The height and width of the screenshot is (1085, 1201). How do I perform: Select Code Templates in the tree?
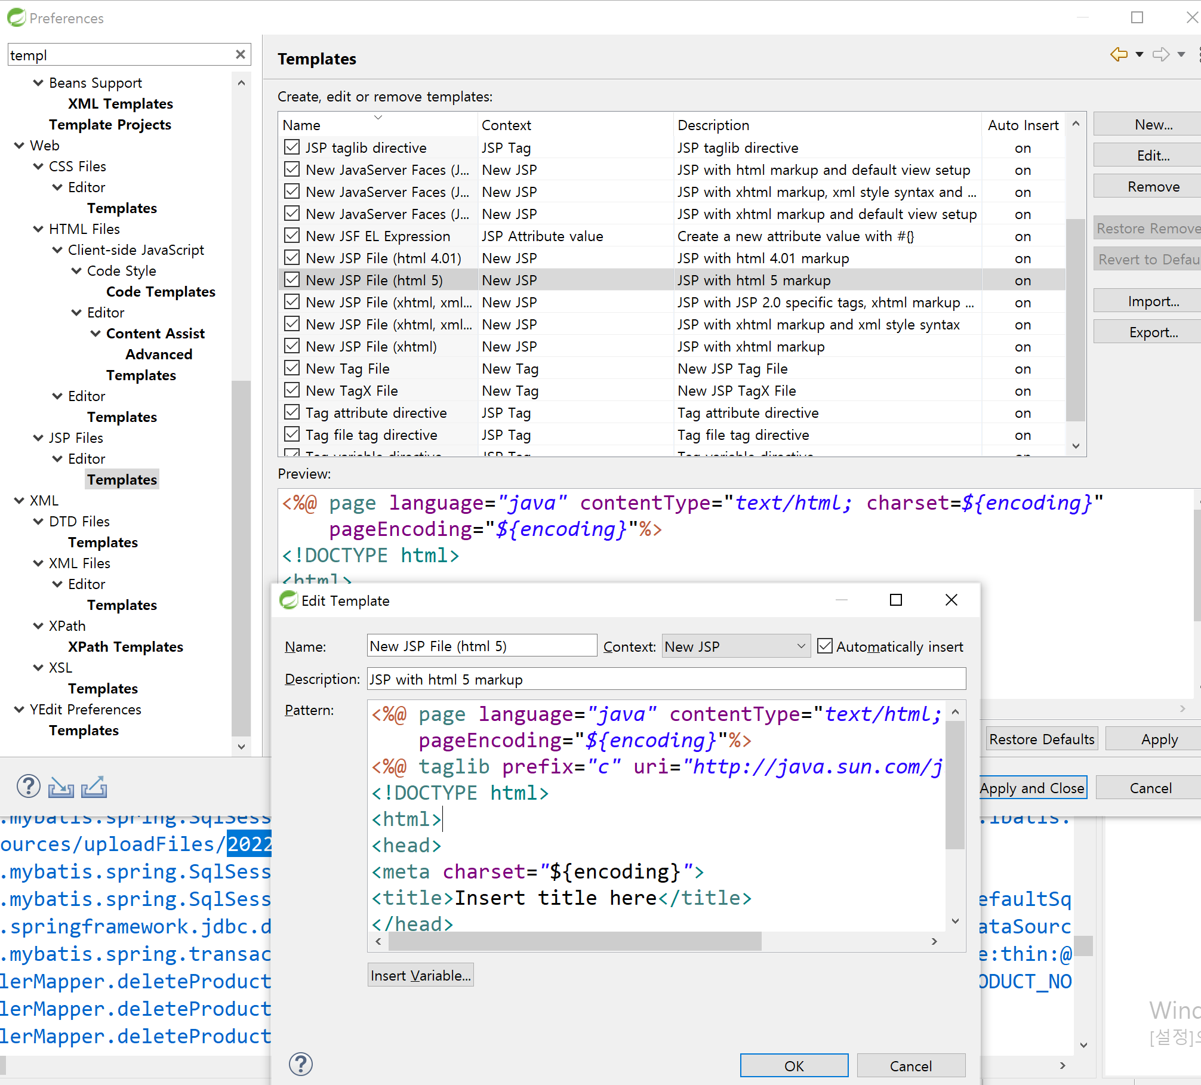pos(161,292)
